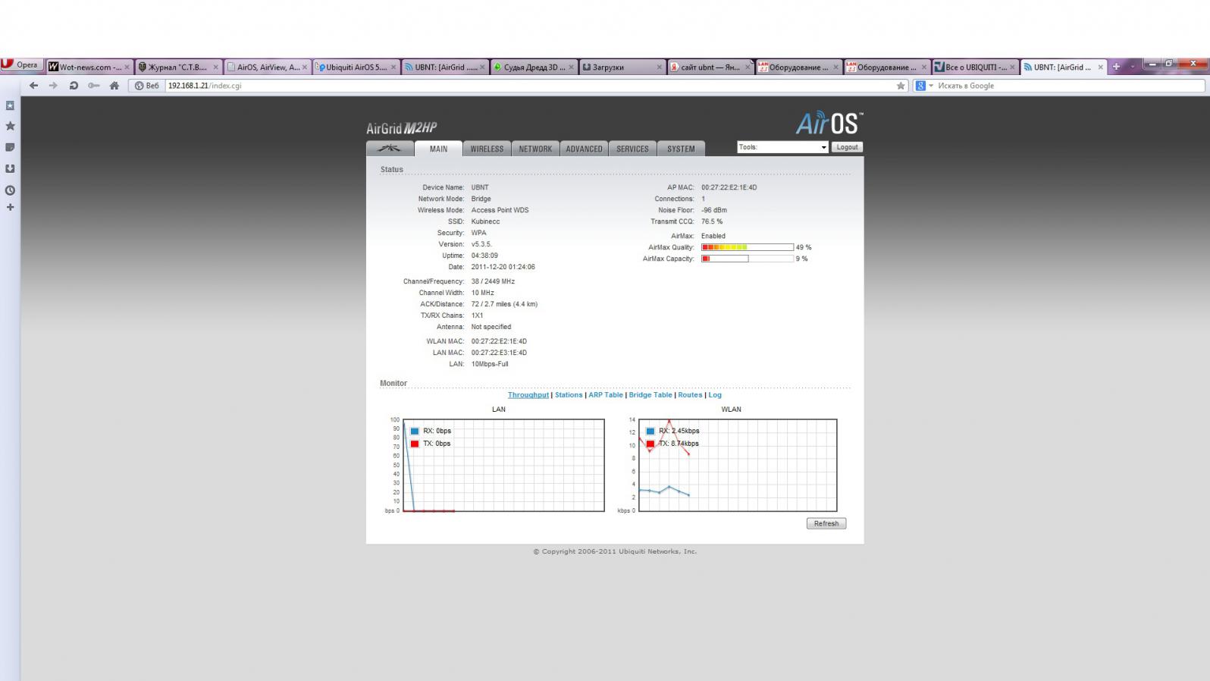
Task: Go forward with the browser forward arrow
Action: (x=53, y=86)
